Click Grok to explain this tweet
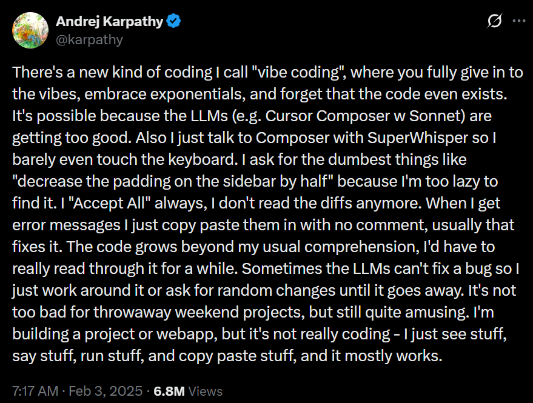The width and height of the screenshot is (533, 403). pos(494,21)
